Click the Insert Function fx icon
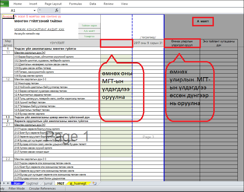 [57, 10]
